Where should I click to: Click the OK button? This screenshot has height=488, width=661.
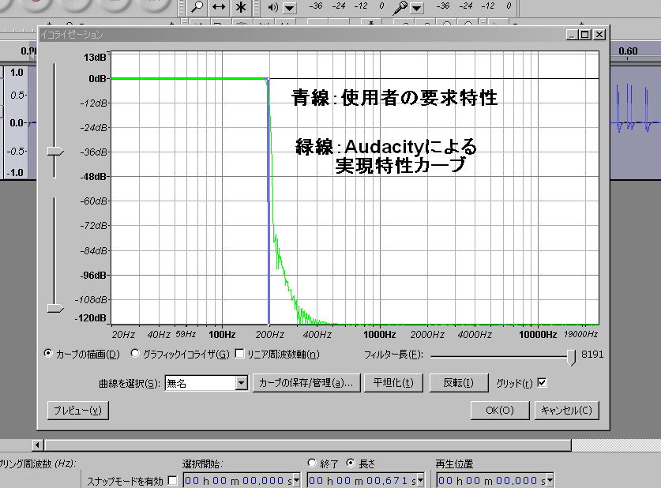click(500, 411)
